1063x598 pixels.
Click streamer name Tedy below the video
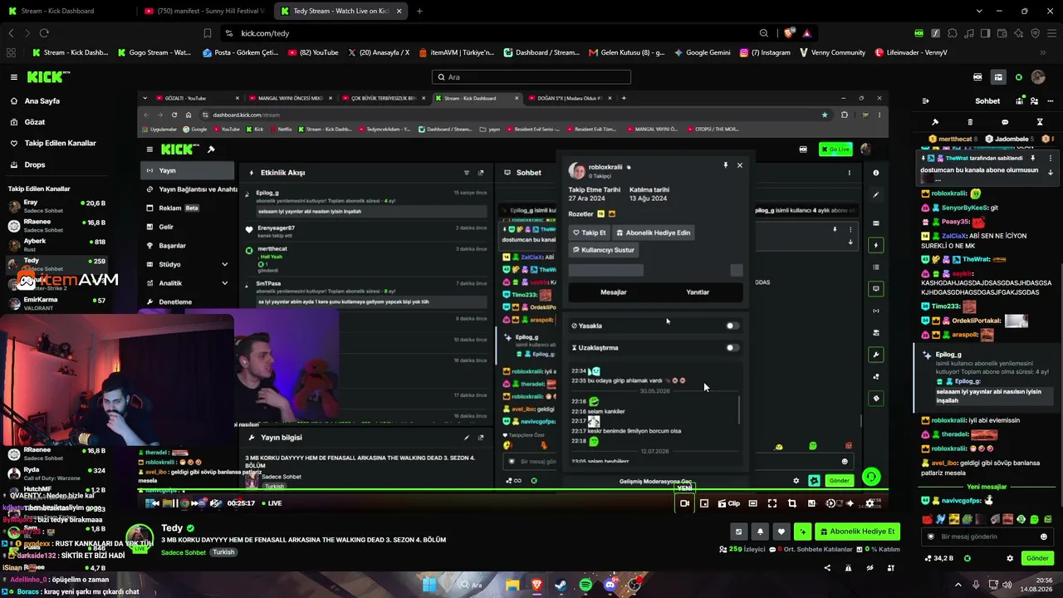(172, 528)
